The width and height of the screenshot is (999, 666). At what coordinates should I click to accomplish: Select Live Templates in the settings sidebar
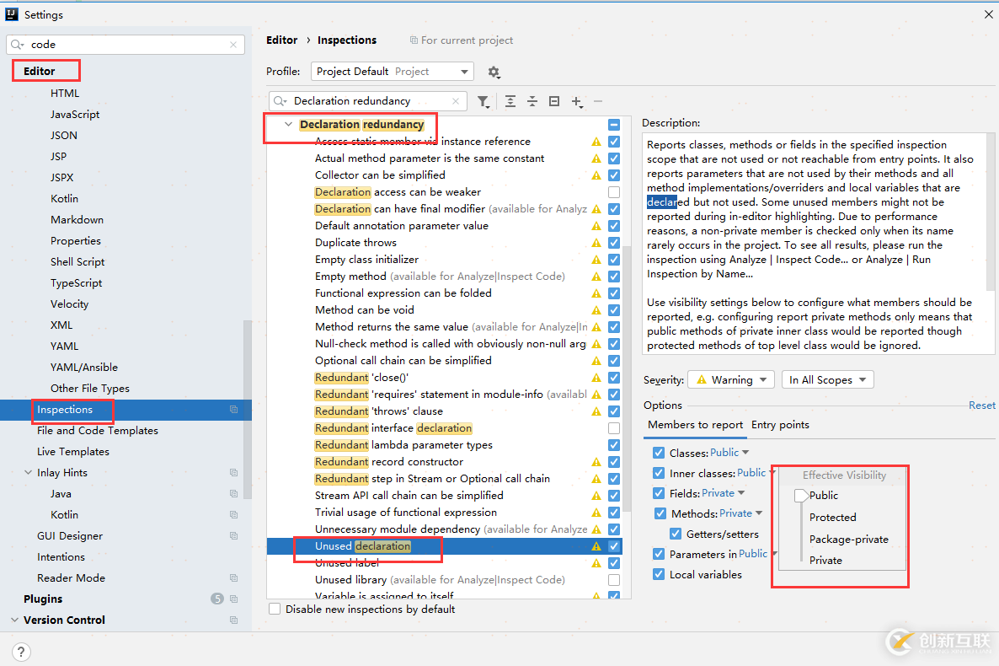tap(73, 452)
